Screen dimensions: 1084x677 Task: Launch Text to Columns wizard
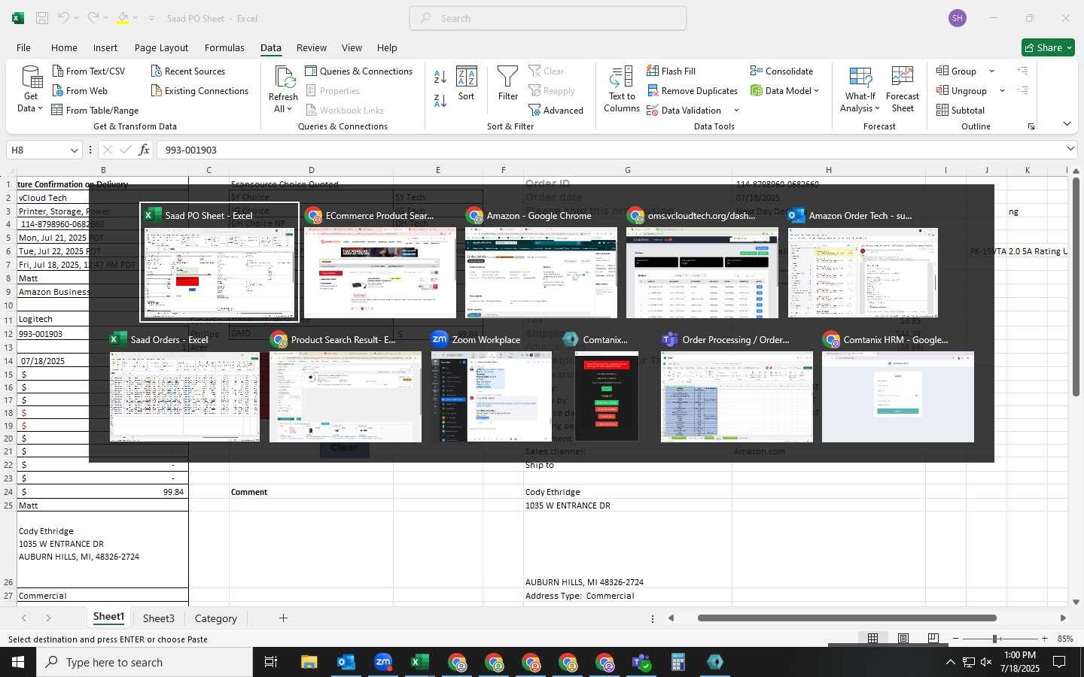click(622, 90)
